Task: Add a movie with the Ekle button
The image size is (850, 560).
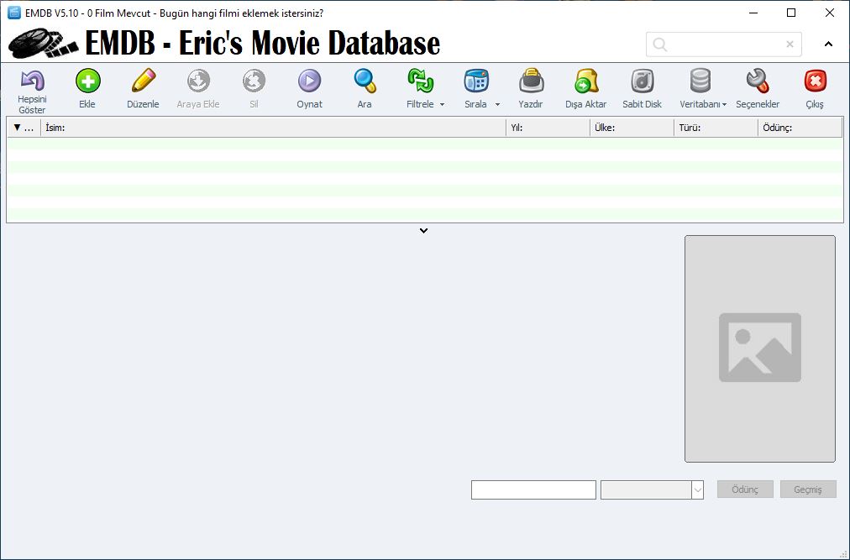Action: (x=87, y=81)
